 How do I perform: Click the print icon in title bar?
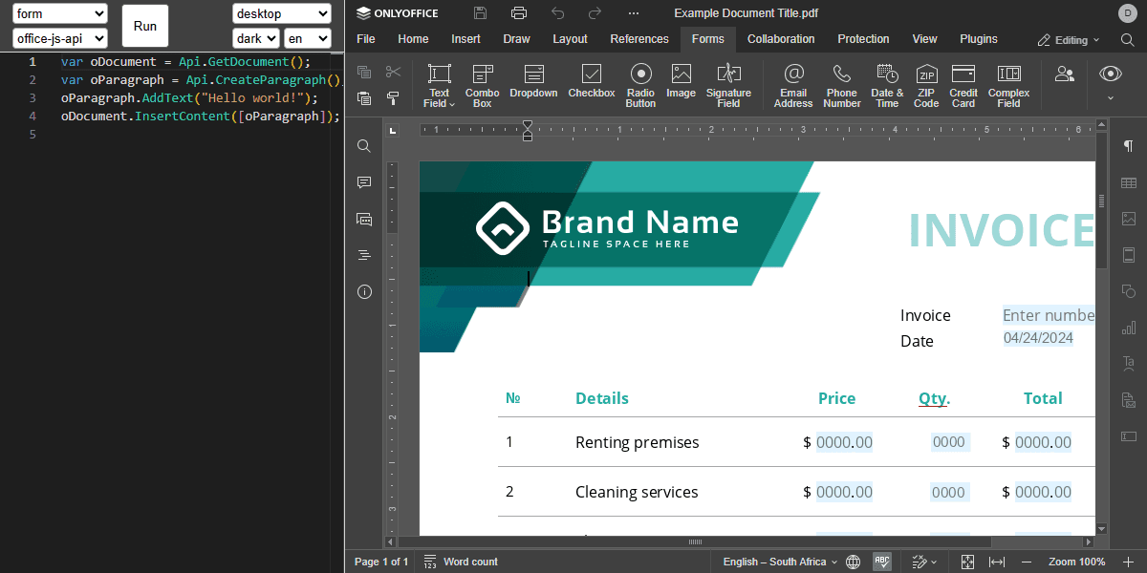click(519, 12)
